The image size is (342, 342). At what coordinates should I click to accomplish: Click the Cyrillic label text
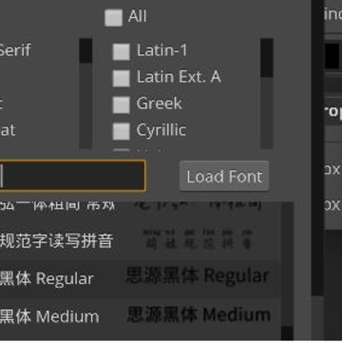point(161,130)
